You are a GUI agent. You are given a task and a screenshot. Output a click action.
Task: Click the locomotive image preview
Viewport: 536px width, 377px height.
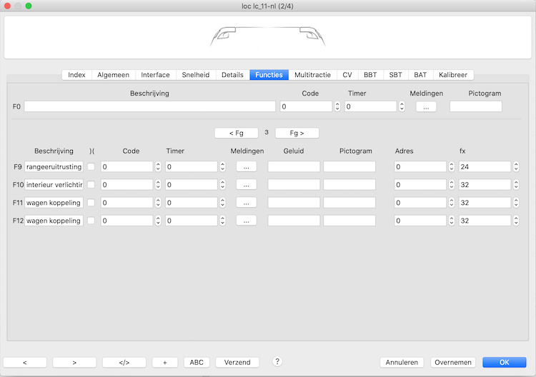pyautogui.click(x=267, y=36)
